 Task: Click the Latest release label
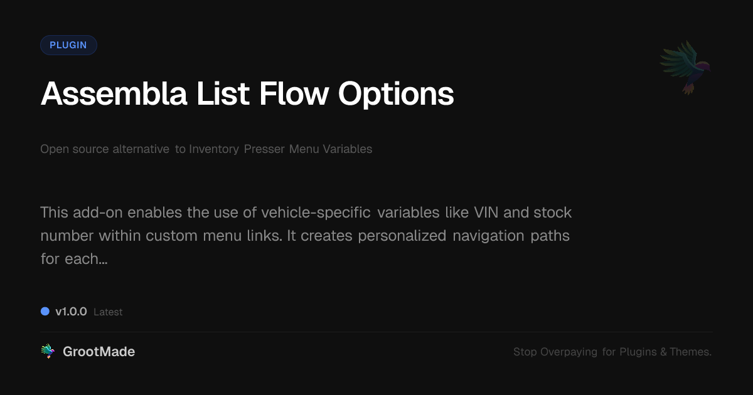click(x=108, y=312)
